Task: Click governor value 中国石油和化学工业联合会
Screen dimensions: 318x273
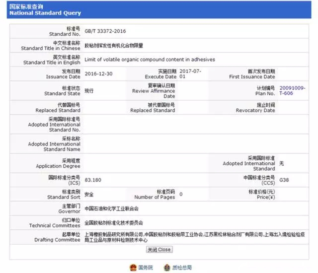Action: point(111,208)
